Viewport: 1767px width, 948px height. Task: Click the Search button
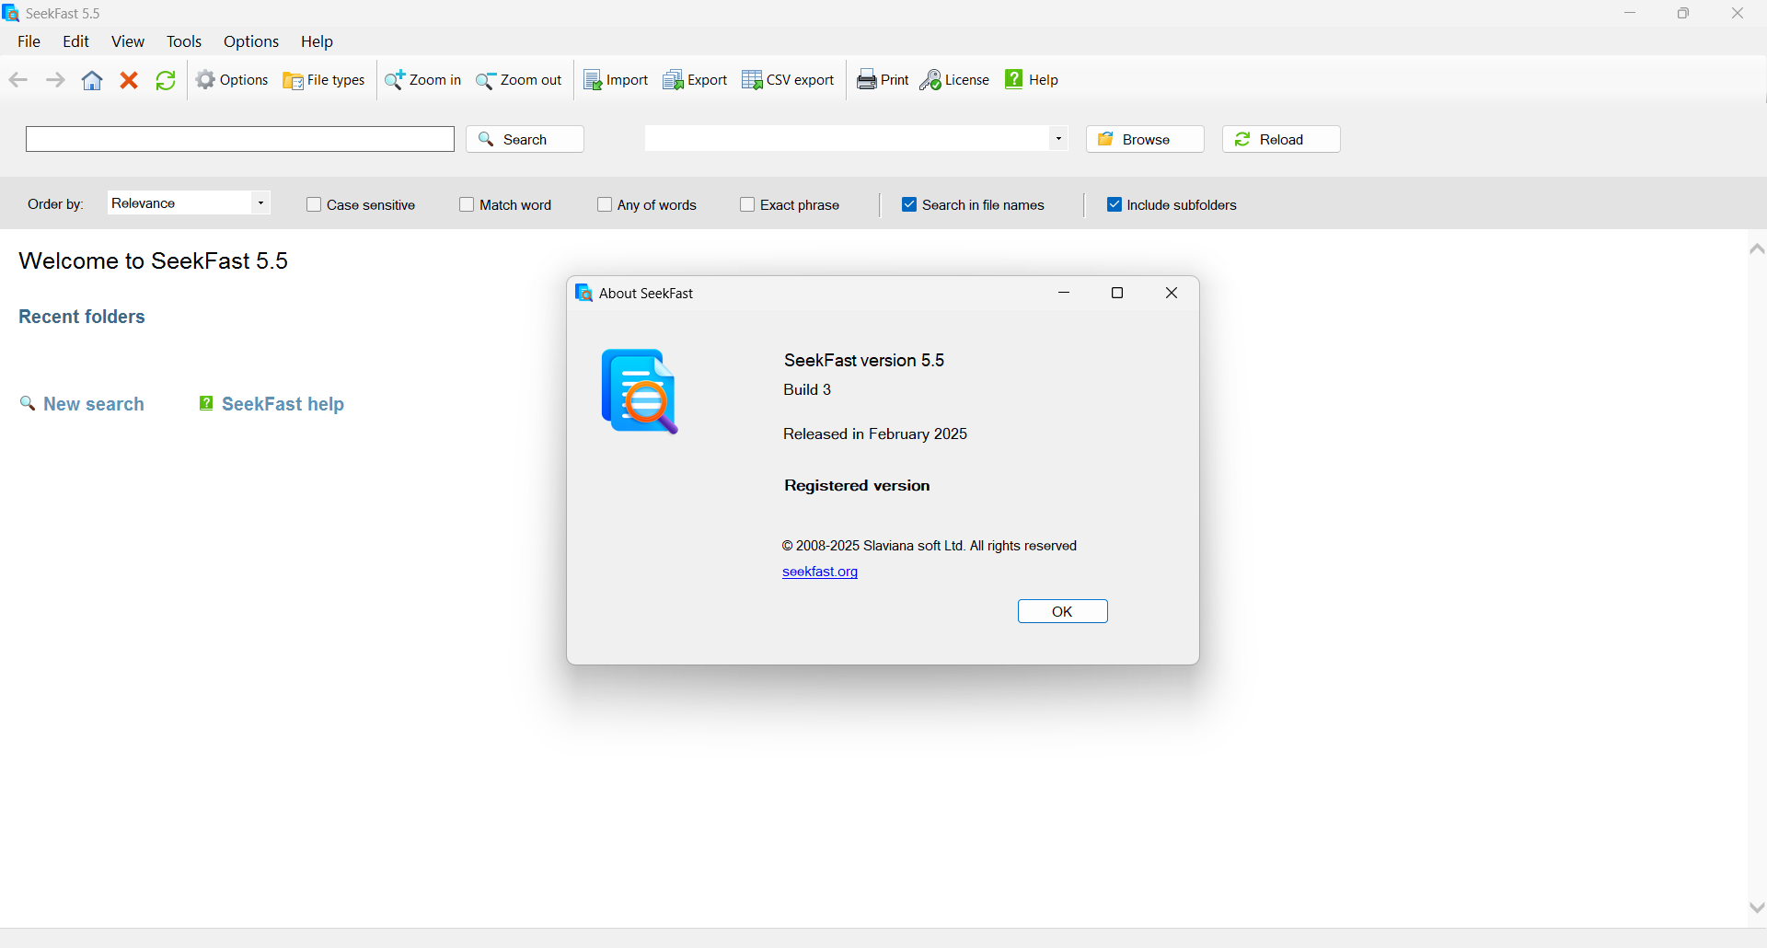[525, 139]
